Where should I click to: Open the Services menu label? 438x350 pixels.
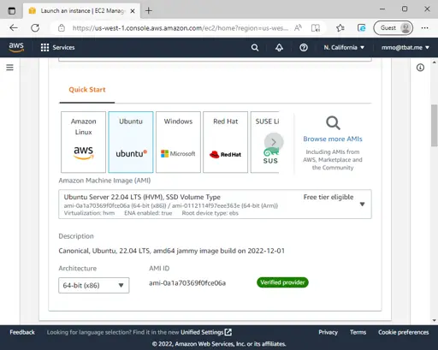(x=63, y=48)
